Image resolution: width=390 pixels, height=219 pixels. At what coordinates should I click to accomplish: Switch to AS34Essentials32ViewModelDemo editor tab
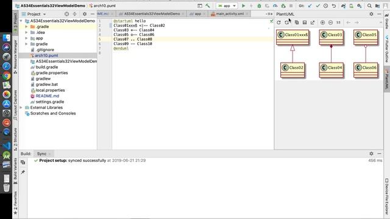coord(152,14)
